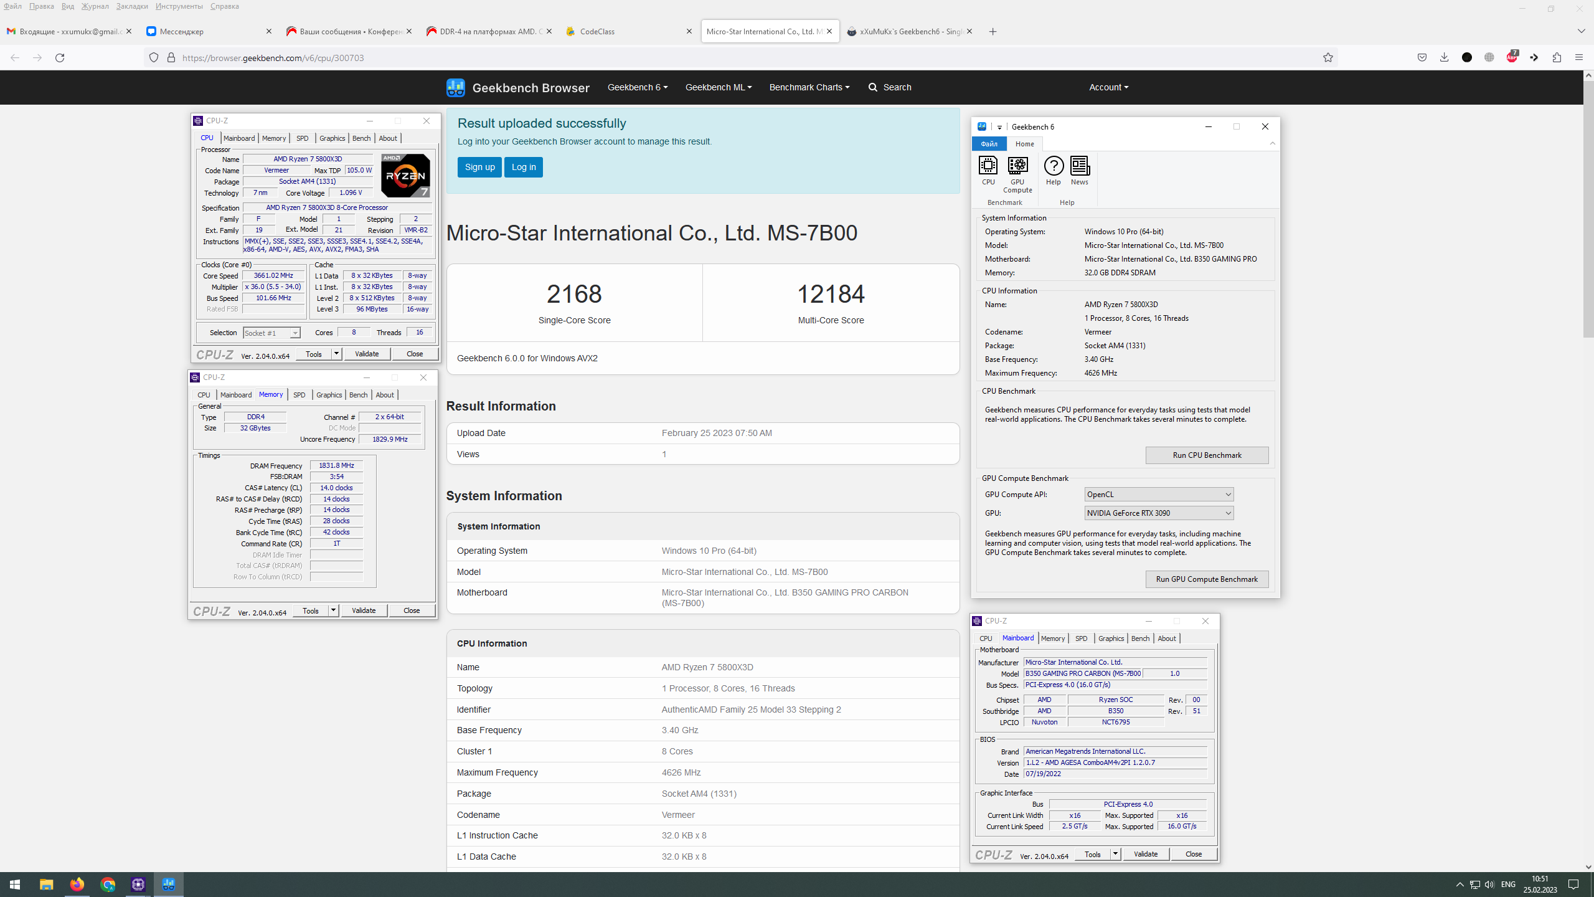Click the Save to Pocket icon
The width and height of the screenshot is (1594, 897).
[1422, 57]
